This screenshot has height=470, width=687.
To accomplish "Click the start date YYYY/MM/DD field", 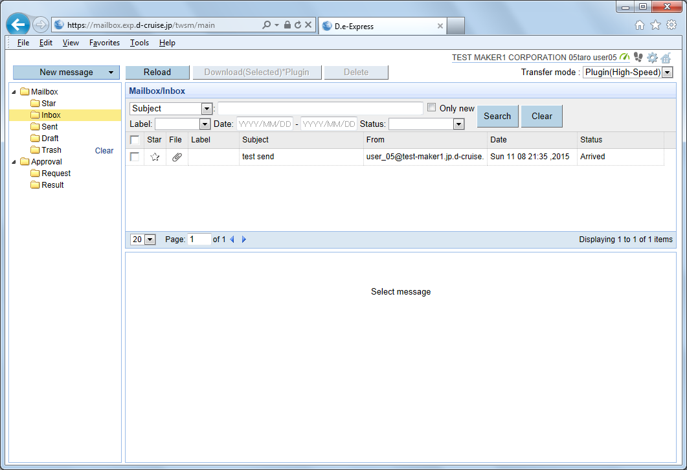I will pos(264,124).
